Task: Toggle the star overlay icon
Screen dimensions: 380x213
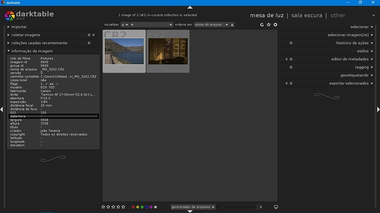Action: (x=269, y=25)
